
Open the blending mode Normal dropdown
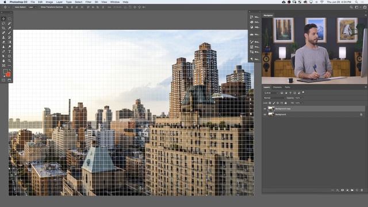(x=274, y=98)
